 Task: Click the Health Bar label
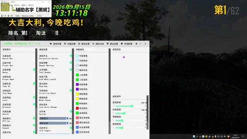pos(8,58)
